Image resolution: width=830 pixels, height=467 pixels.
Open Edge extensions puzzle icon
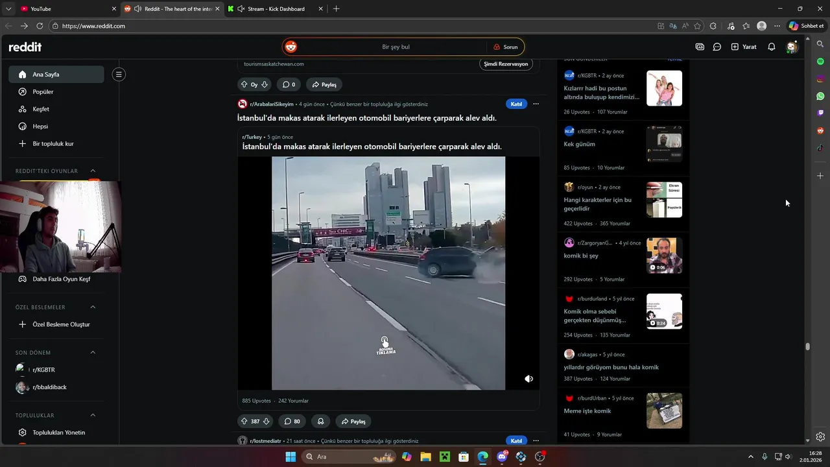coord(713,26)
